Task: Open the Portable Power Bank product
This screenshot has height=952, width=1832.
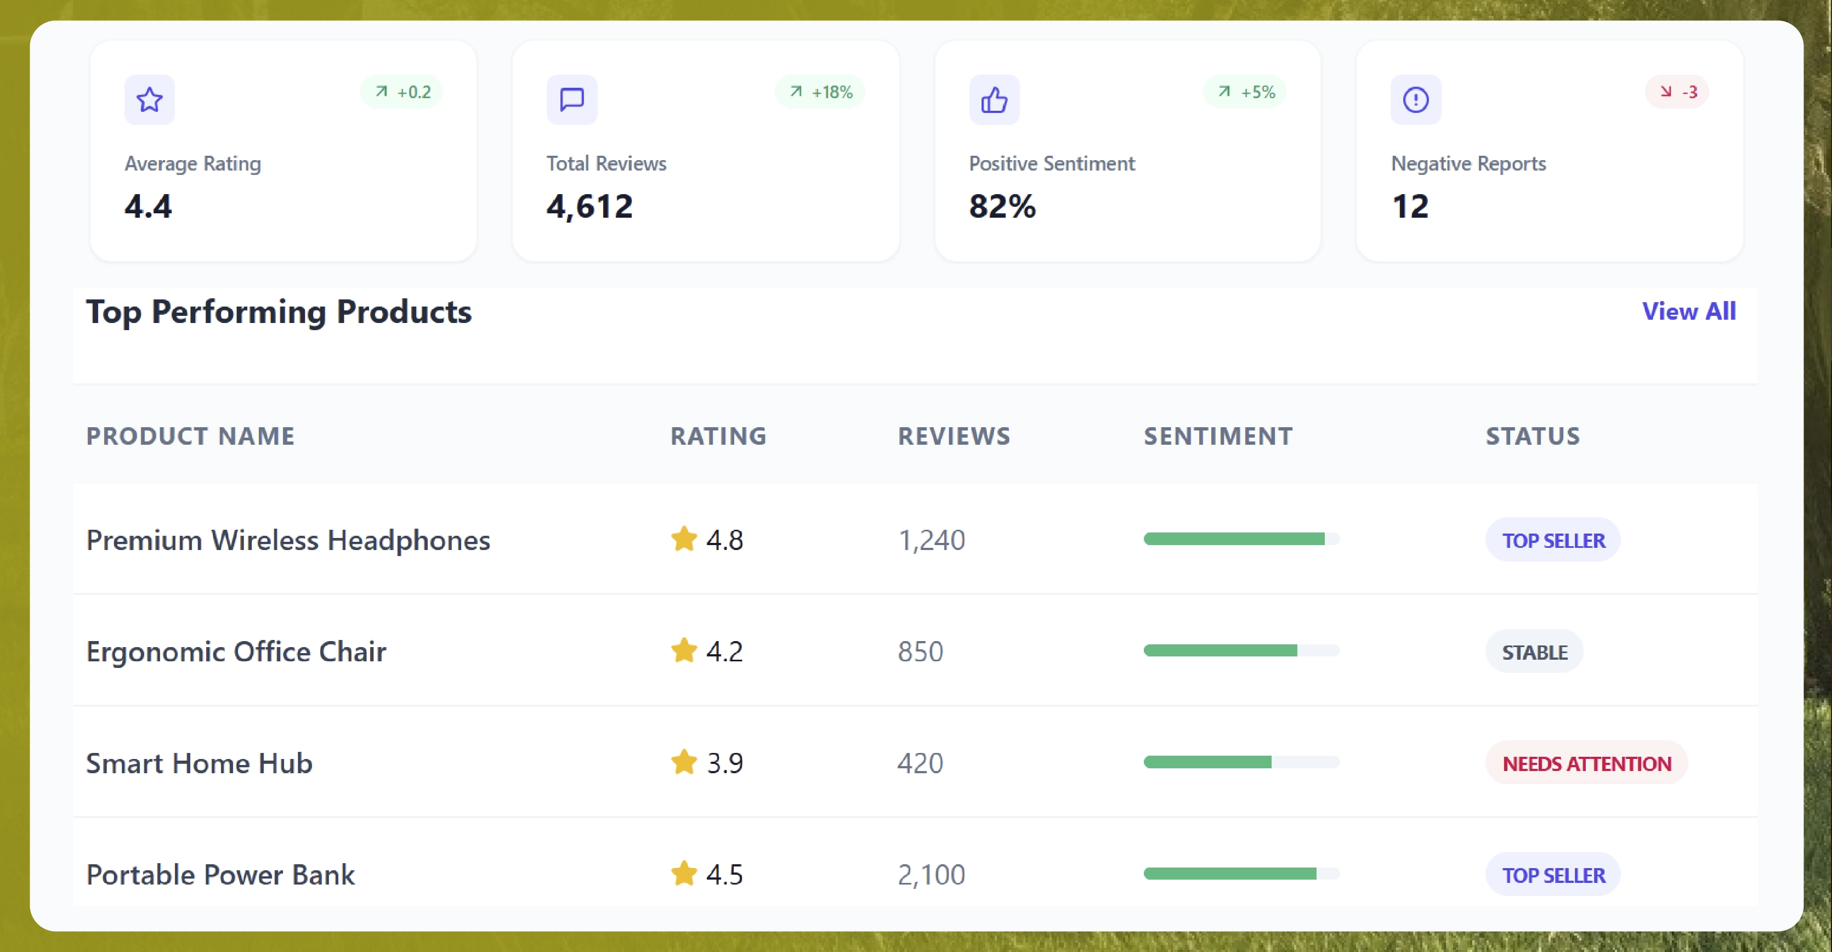Action: click(x=220, y=875)
